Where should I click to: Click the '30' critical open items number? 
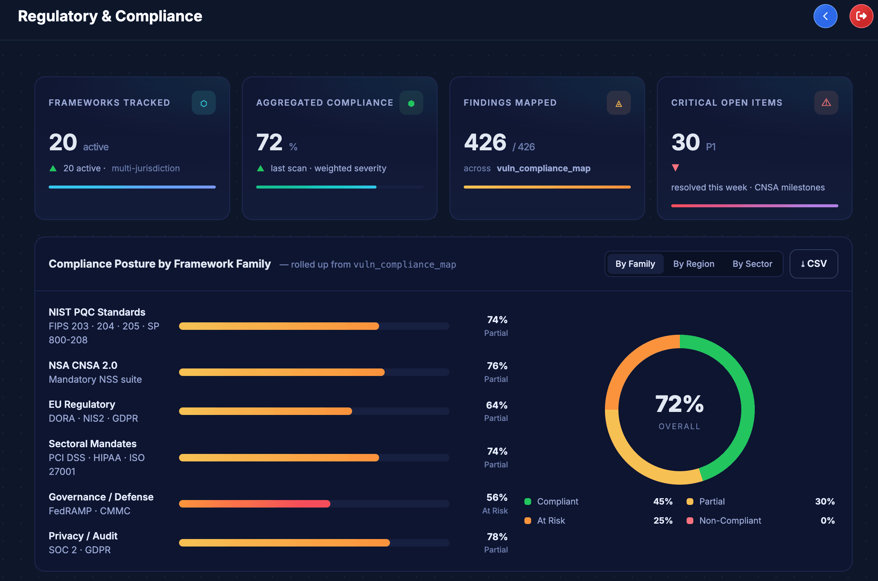(x=685, y=142)
